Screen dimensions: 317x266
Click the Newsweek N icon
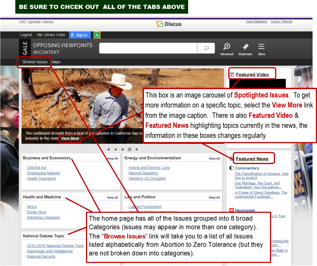pyautogui.click(x=232, y=210)
